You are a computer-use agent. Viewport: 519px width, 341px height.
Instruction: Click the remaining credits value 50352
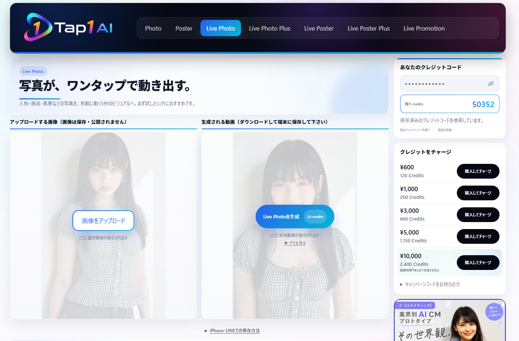(x=483, y=104)
